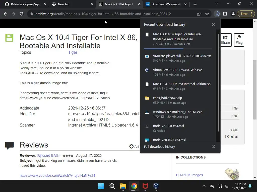Open reviewer Rijkaard BAG! profile link
Viewport: 257px width, 192px height.
(48, 155)
